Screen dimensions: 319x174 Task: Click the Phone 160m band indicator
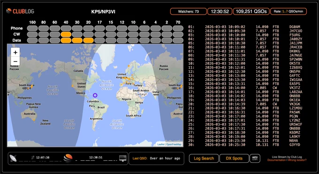pyautogui.click(x=32, y=28)
